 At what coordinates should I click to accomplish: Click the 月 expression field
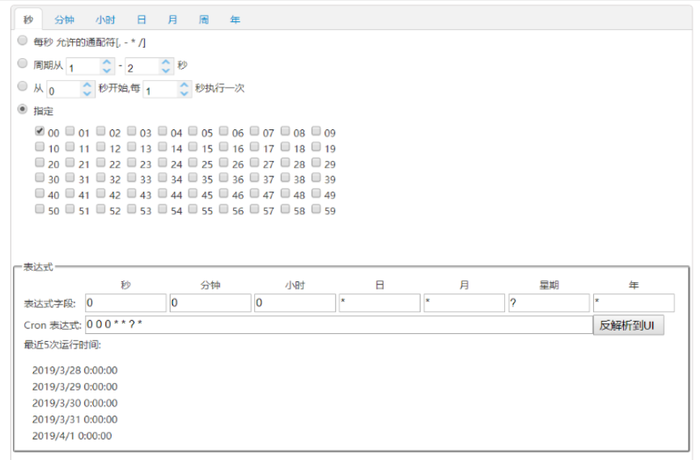(x=465, y=303)
